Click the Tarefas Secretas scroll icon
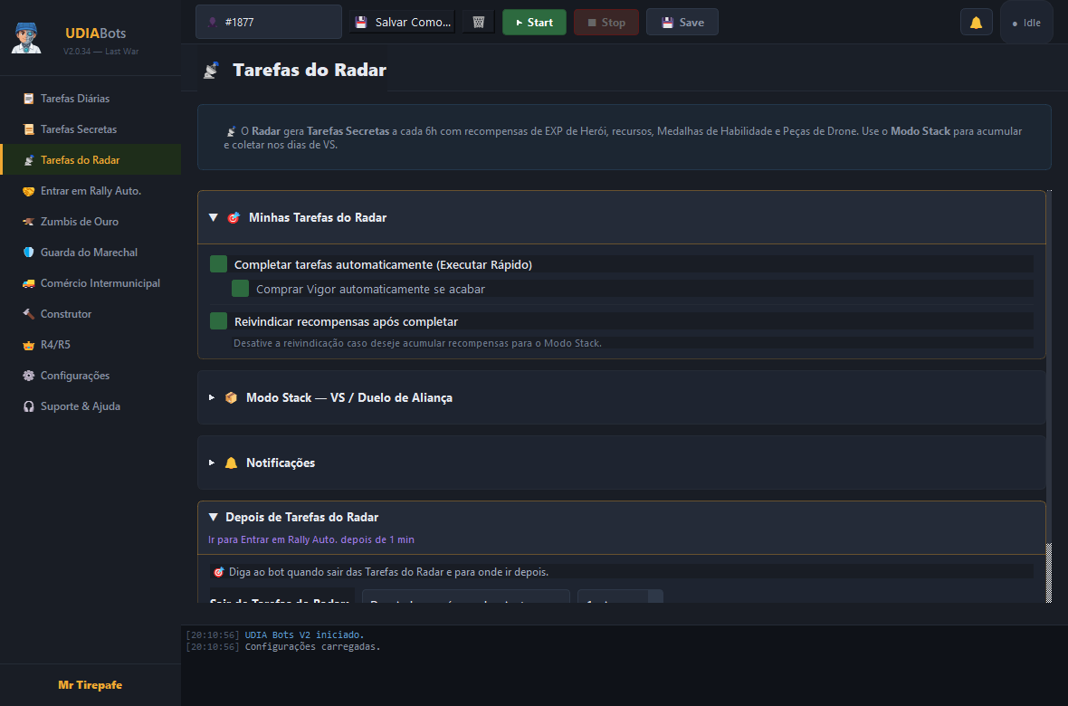 pyautogui.click(x=29, y=129)
